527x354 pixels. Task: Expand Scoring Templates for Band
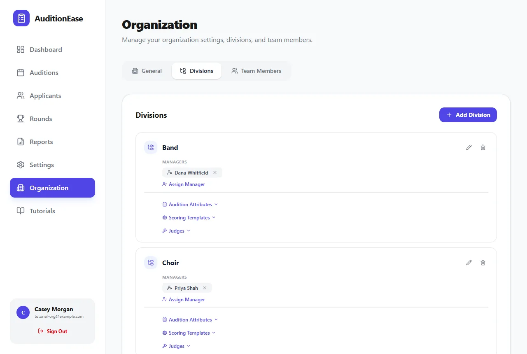coord(189,218)
